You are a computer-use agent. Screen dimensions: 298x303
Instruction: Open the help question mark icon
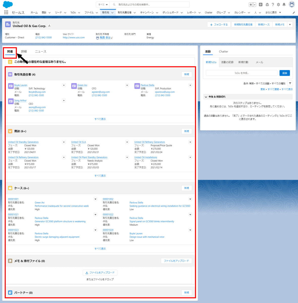tap(273, 5)
